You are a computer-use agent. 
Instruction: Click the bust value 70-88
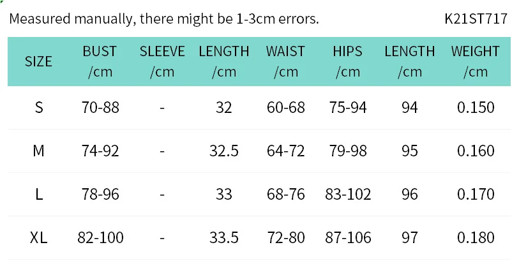(101, 107)
